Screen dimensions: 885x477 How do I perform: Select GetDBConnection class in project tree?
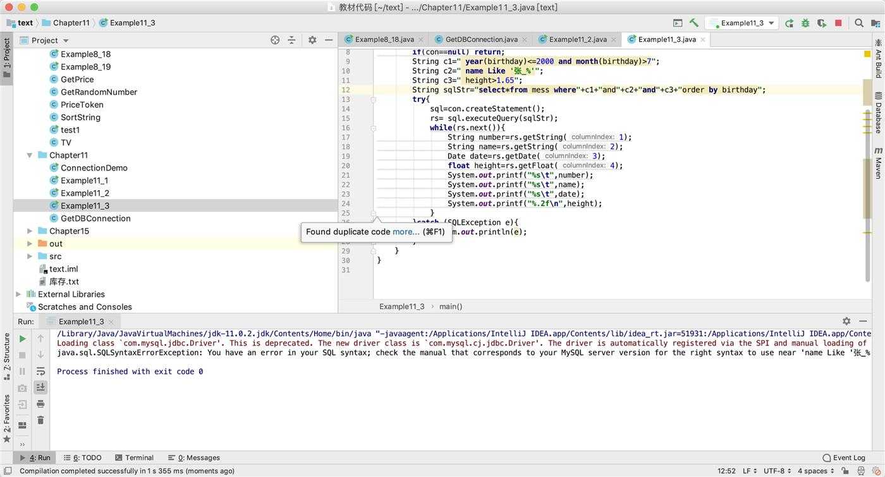click(95, 218)
